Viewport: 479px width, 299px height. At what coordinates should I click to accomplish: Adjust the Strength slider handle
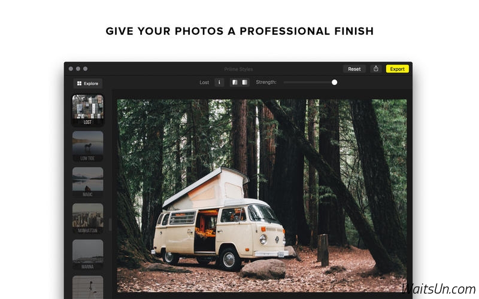click(x=335, y=83)
